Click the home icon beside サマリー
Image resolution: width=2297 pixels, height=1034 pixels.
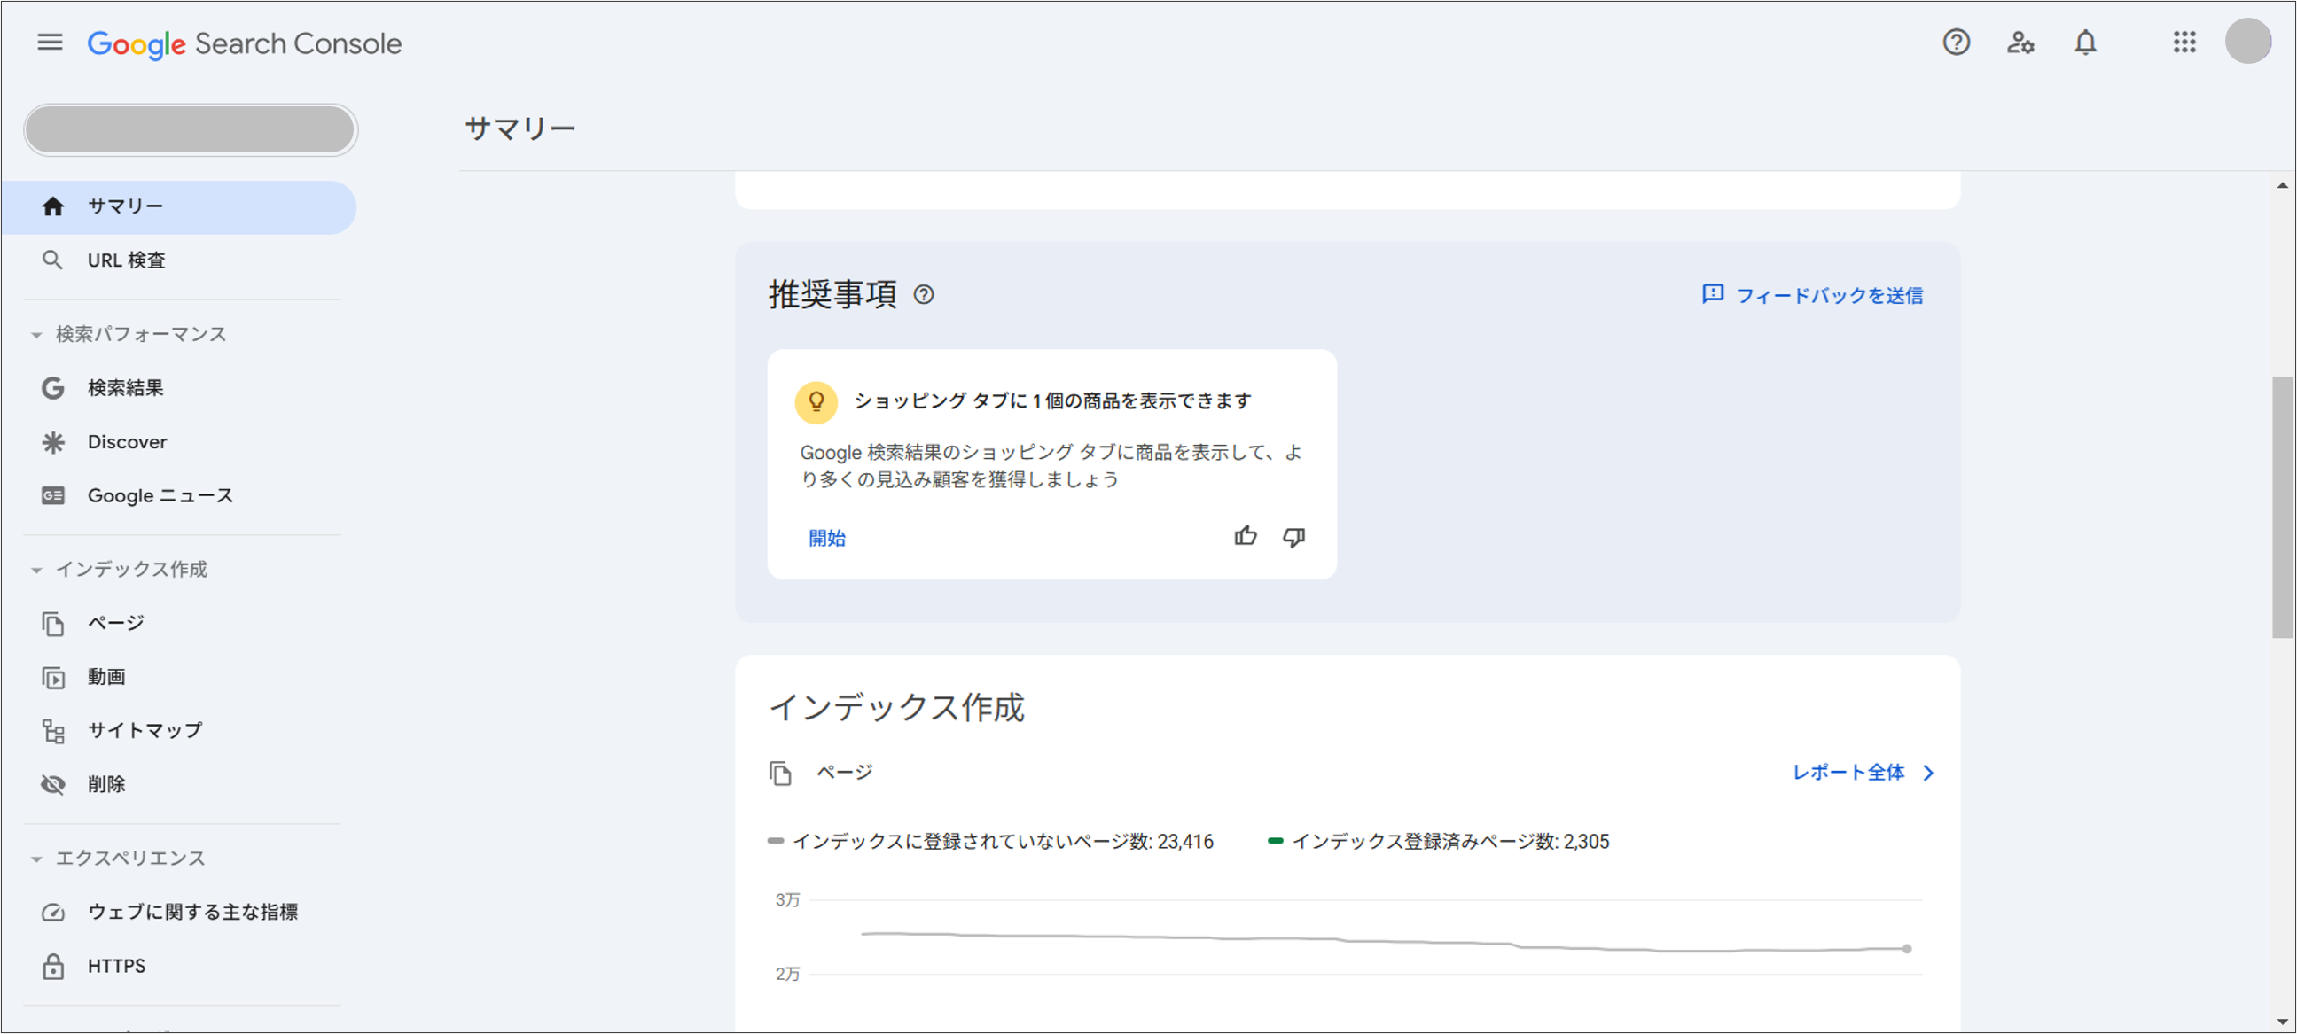pos(52,206)
